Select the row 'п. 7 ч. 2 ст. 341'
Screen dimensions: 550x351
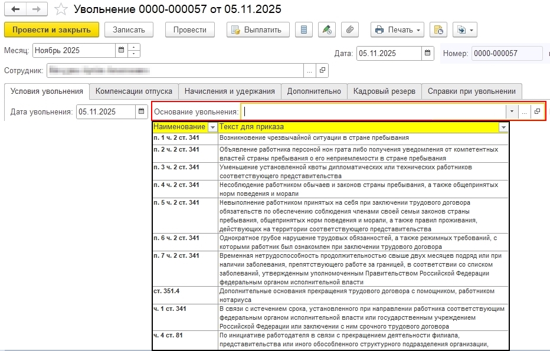(330, 268)
